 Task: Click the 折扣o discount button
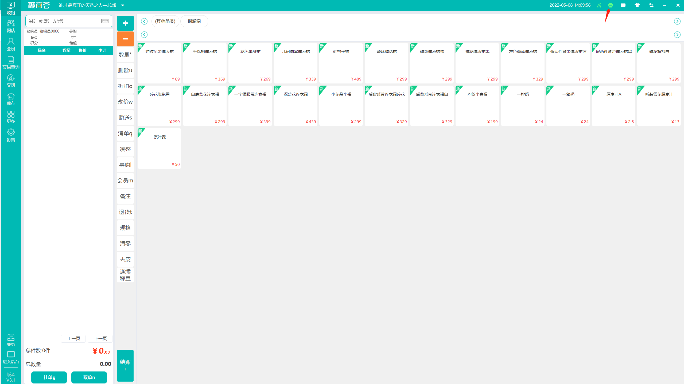point(125,86)
